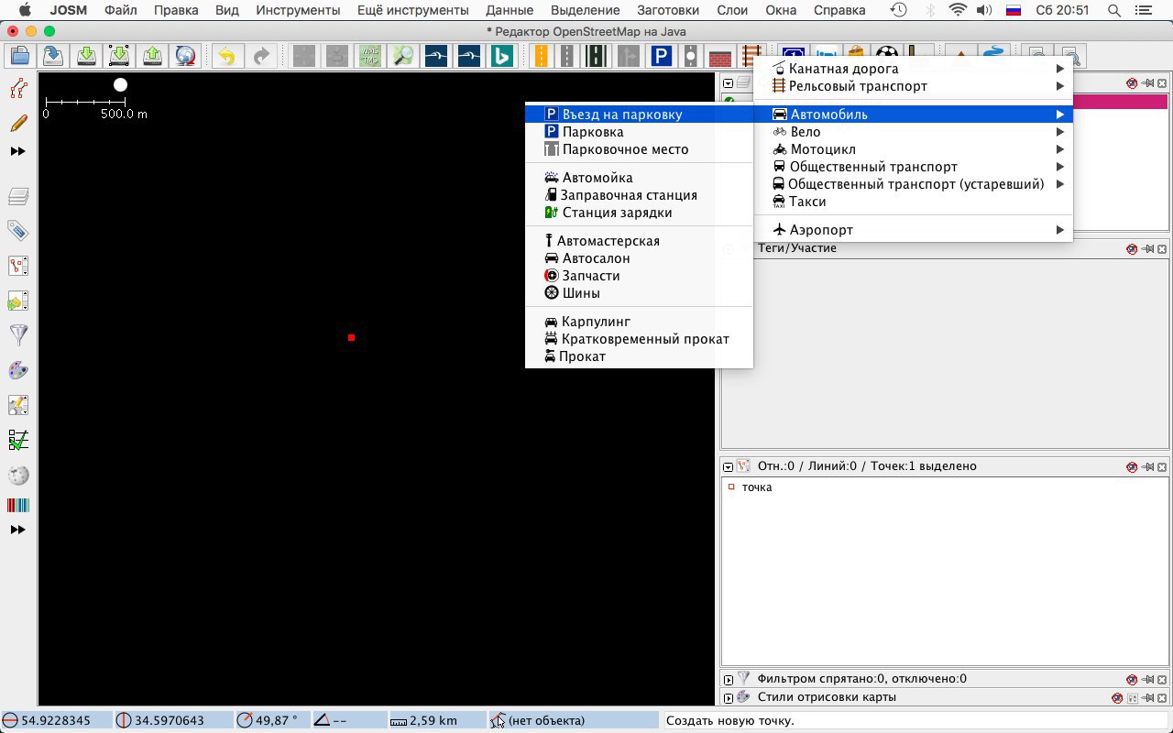Toggle the tags panel icon in left sidebar
The height and width of the screenshot is (733, 1173).
(18, 230)
